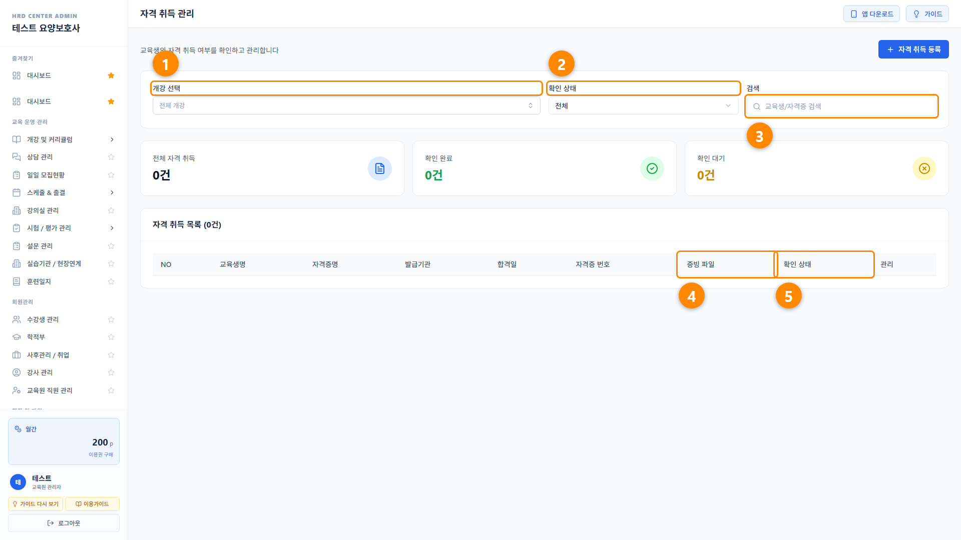Open the 확인 상태 dropdown showing 전체
961x540 pixels.
643,105
